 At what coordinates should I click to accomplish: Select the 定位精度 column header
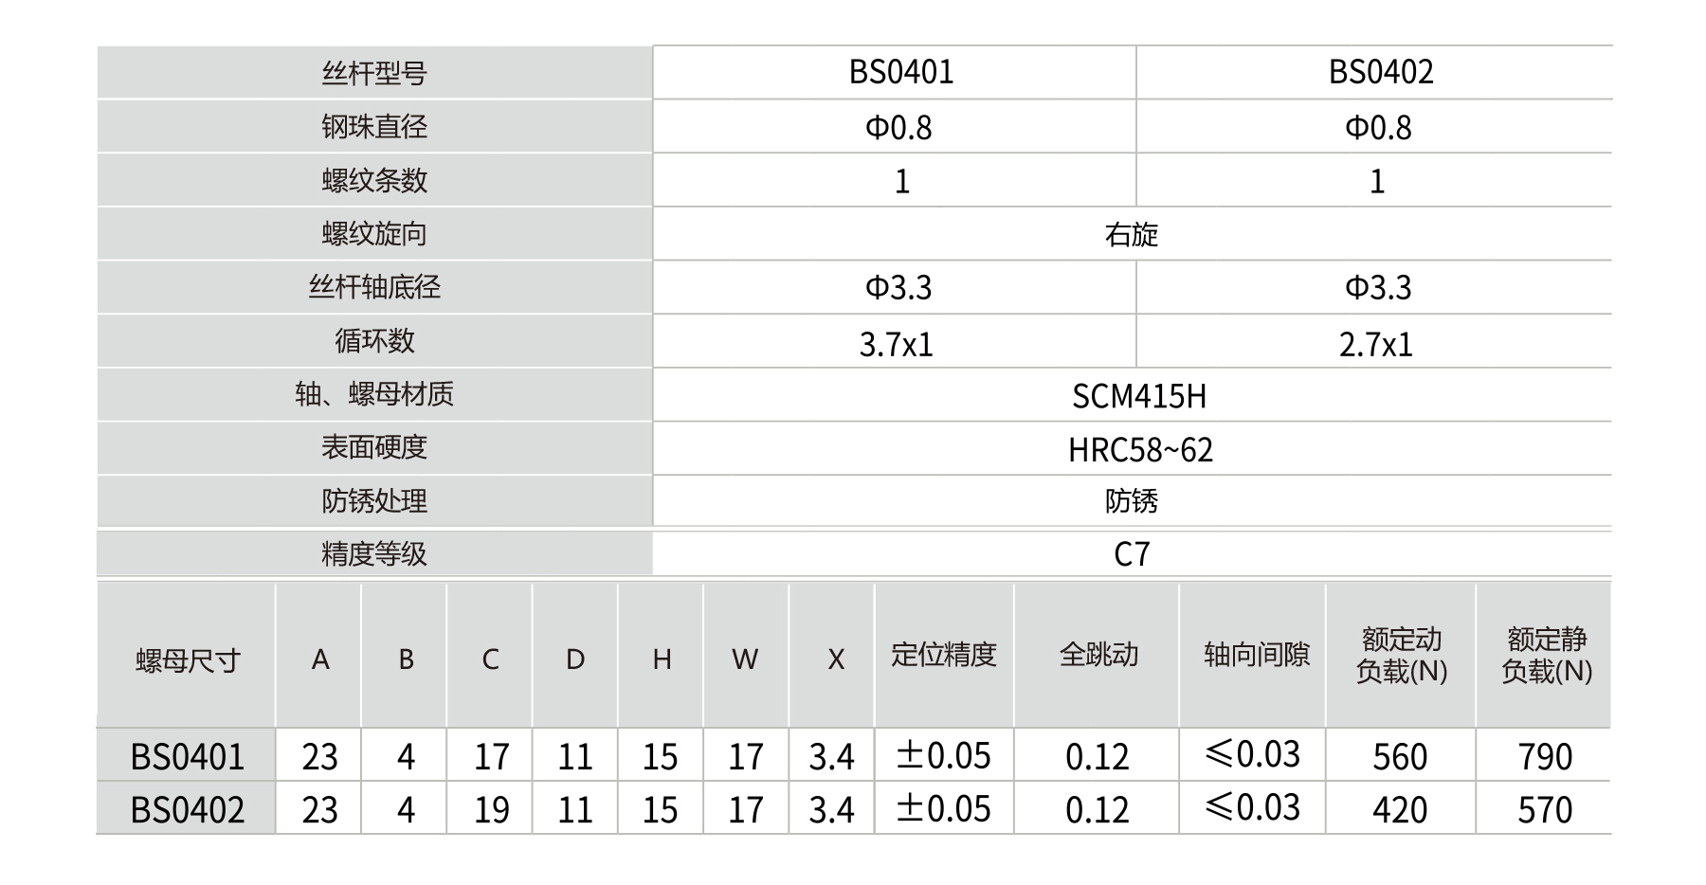click(x=943, y=655)
